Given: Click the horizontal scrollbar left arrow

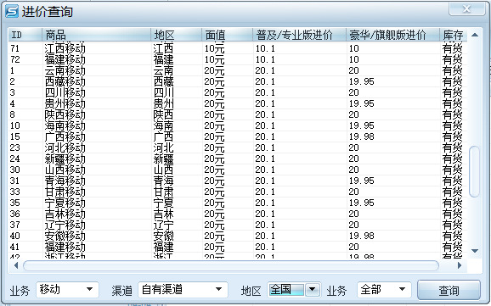Looking at the screenshot, I should (15, 265).
